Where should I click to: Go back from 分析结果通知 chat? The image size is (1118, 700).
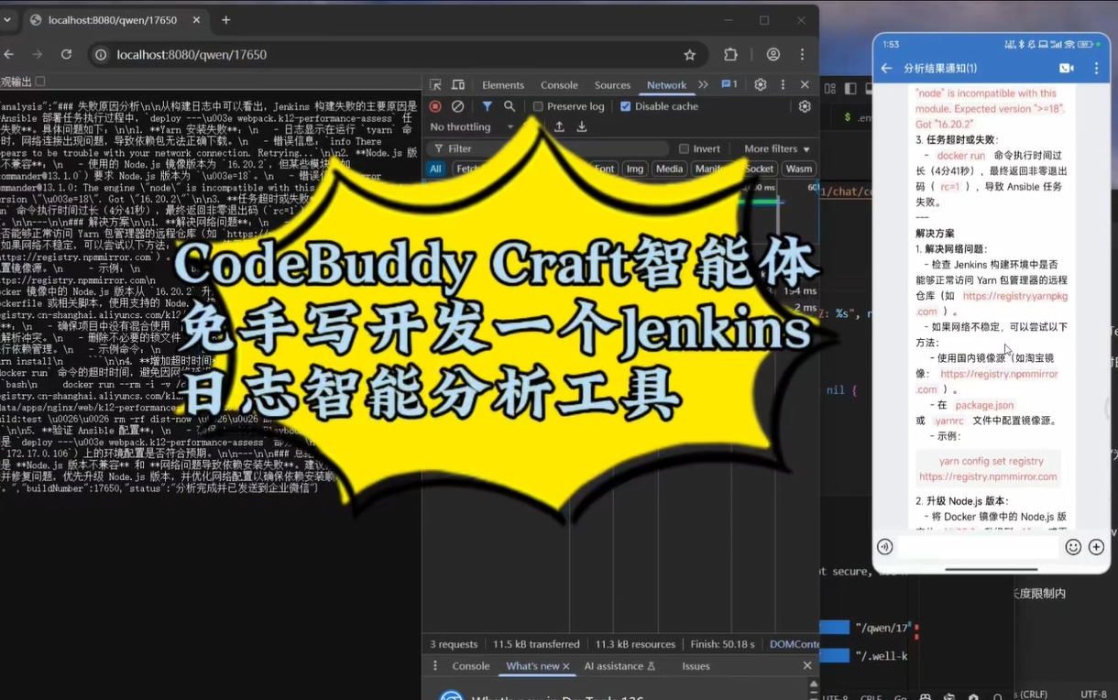pyautogui.click(x=886, y=68)
